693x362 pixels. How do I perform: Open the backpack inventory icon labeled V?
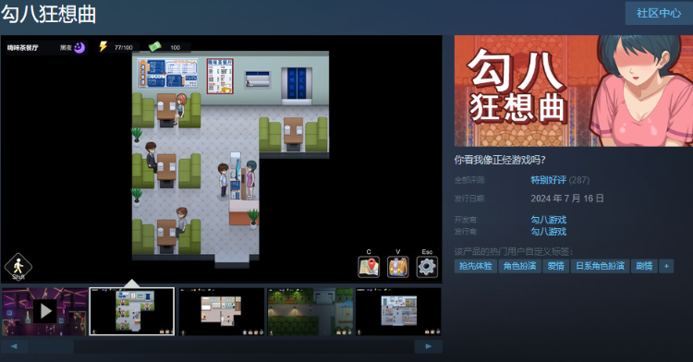pyautogui.click(x=397, y=267)
